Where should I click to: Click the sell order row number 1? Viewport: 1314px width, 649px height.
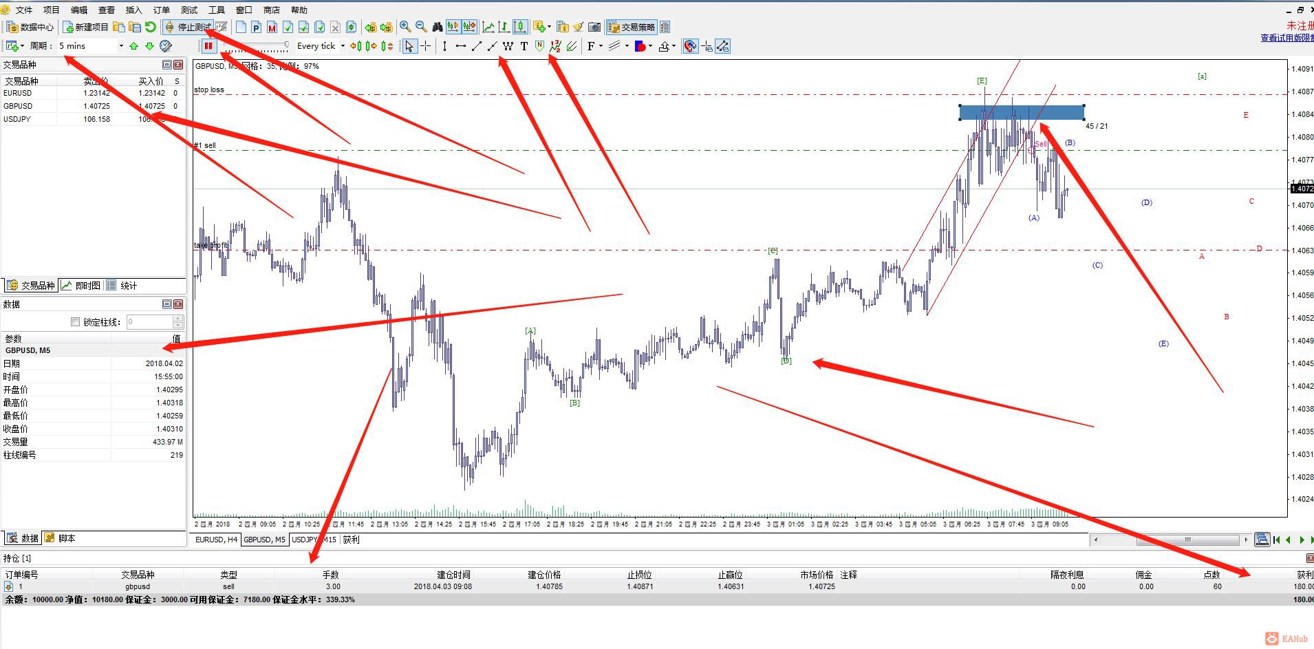point(657,586)
